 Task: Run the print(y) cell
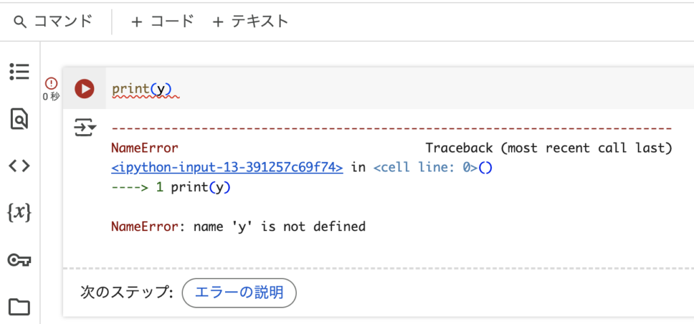pyautogui.click(x=84, y=89)
